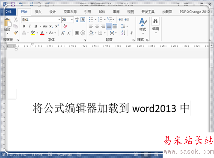Click the character border A icon

(x=83, y=20)
